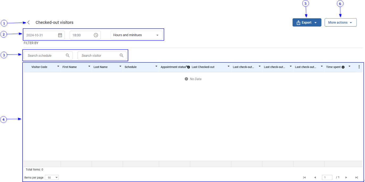Open the clock time picker icon
Viewport: 365px width, 182px height.
(x=96, y=35)
